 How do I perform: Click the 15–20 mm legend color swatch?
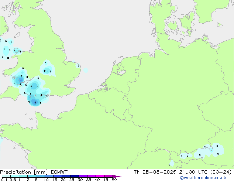pos(58,176)
